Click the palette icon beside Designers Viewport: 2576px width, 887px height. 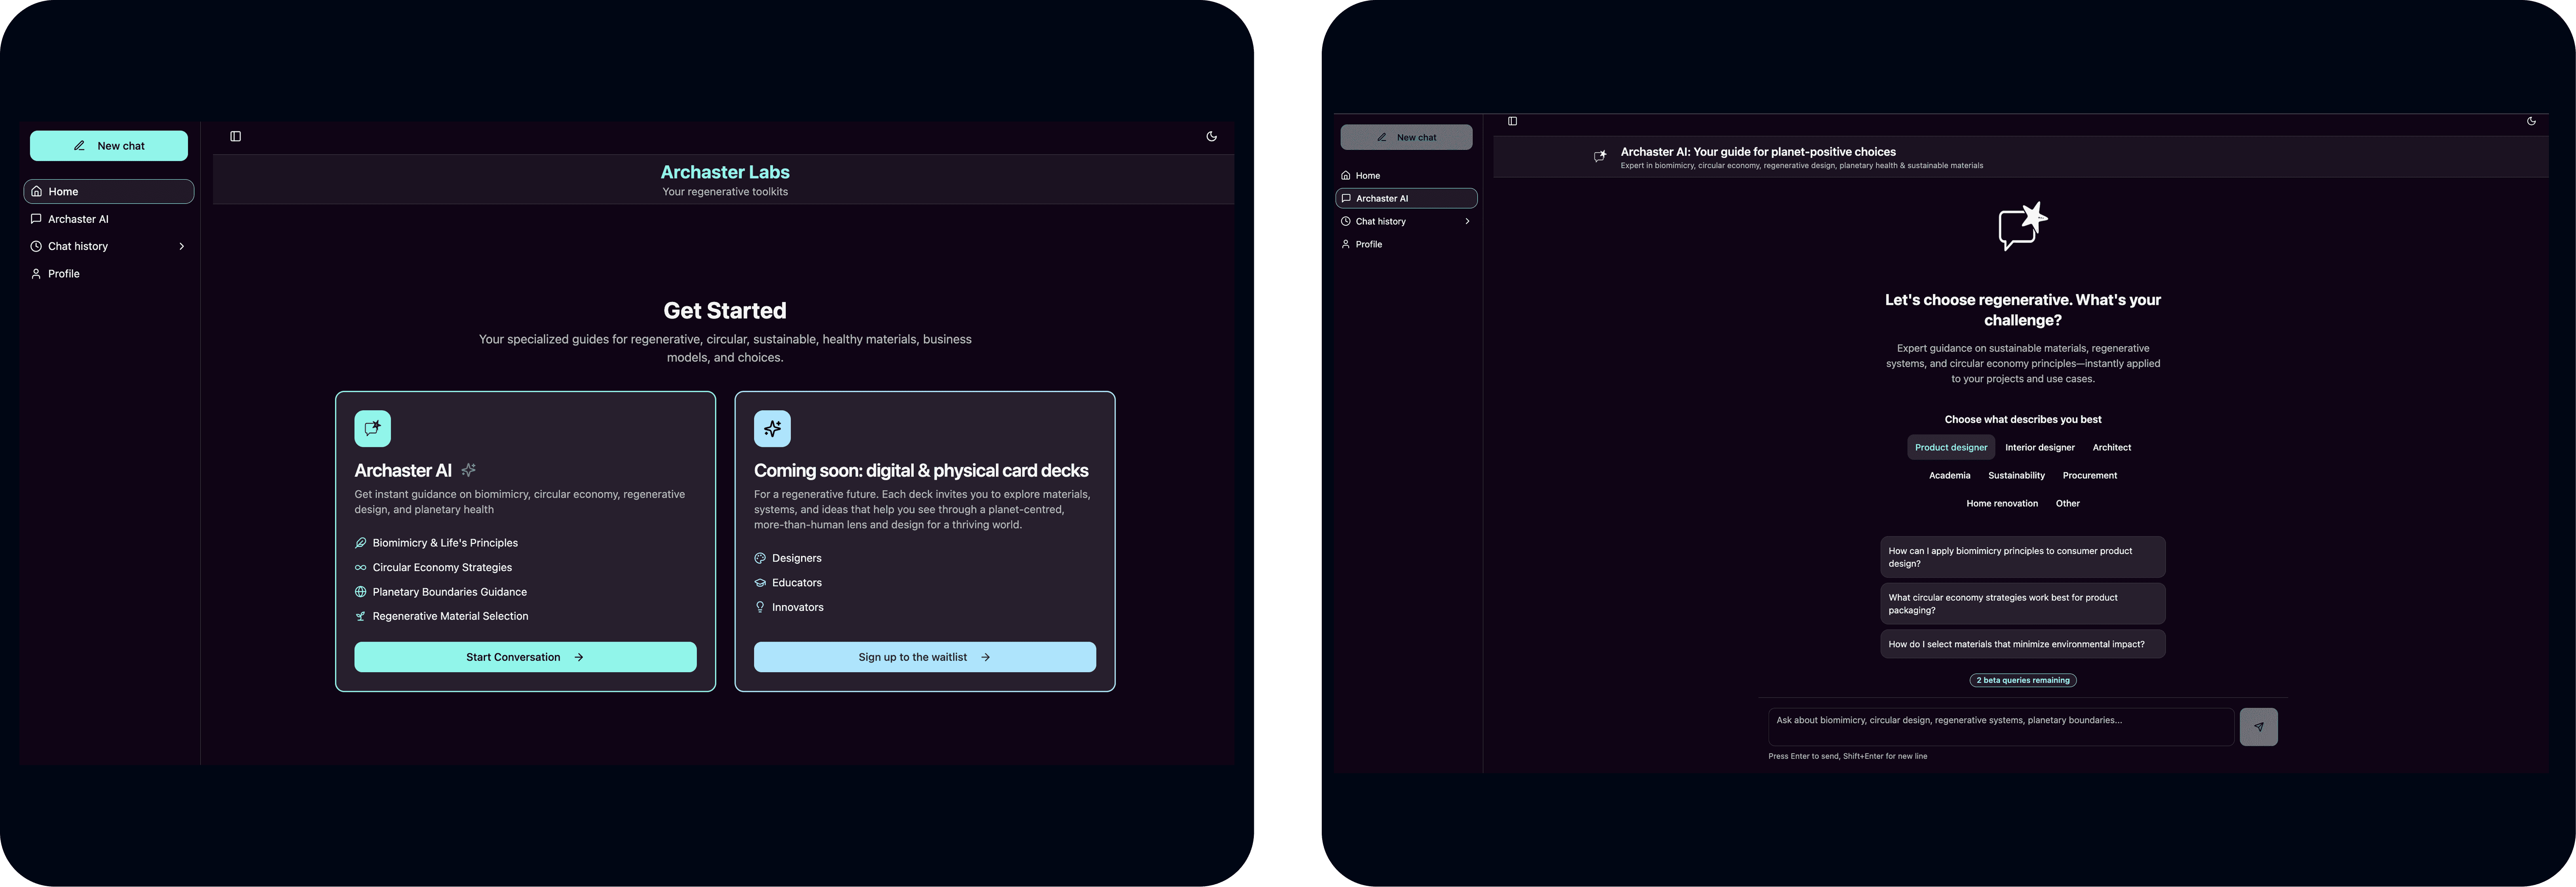(x=760, y=558)
